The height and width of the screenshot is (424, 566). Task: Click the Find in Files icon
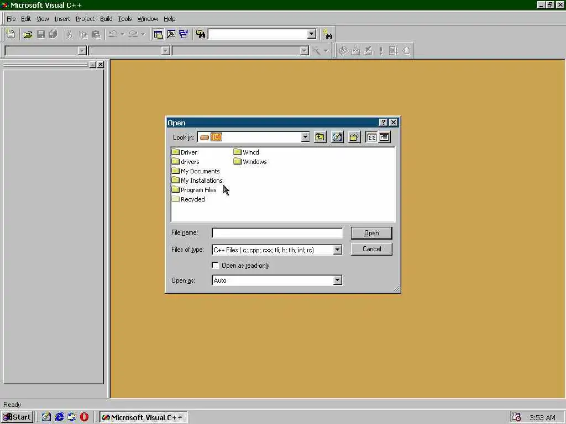[200, 34]
